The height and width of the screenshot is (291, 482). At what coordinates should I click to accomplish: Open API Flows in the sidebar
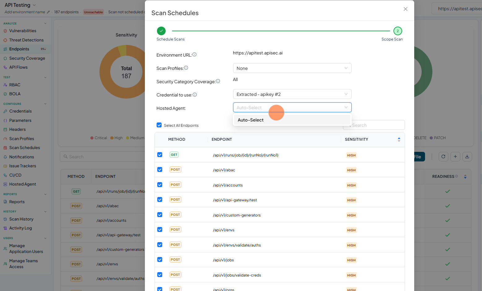pyautogui.click(x=18, y=67)
